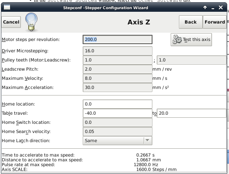Click the Motor steps per revolution field
This screenshot has height=174, width=229.
[x=118, y=40]
